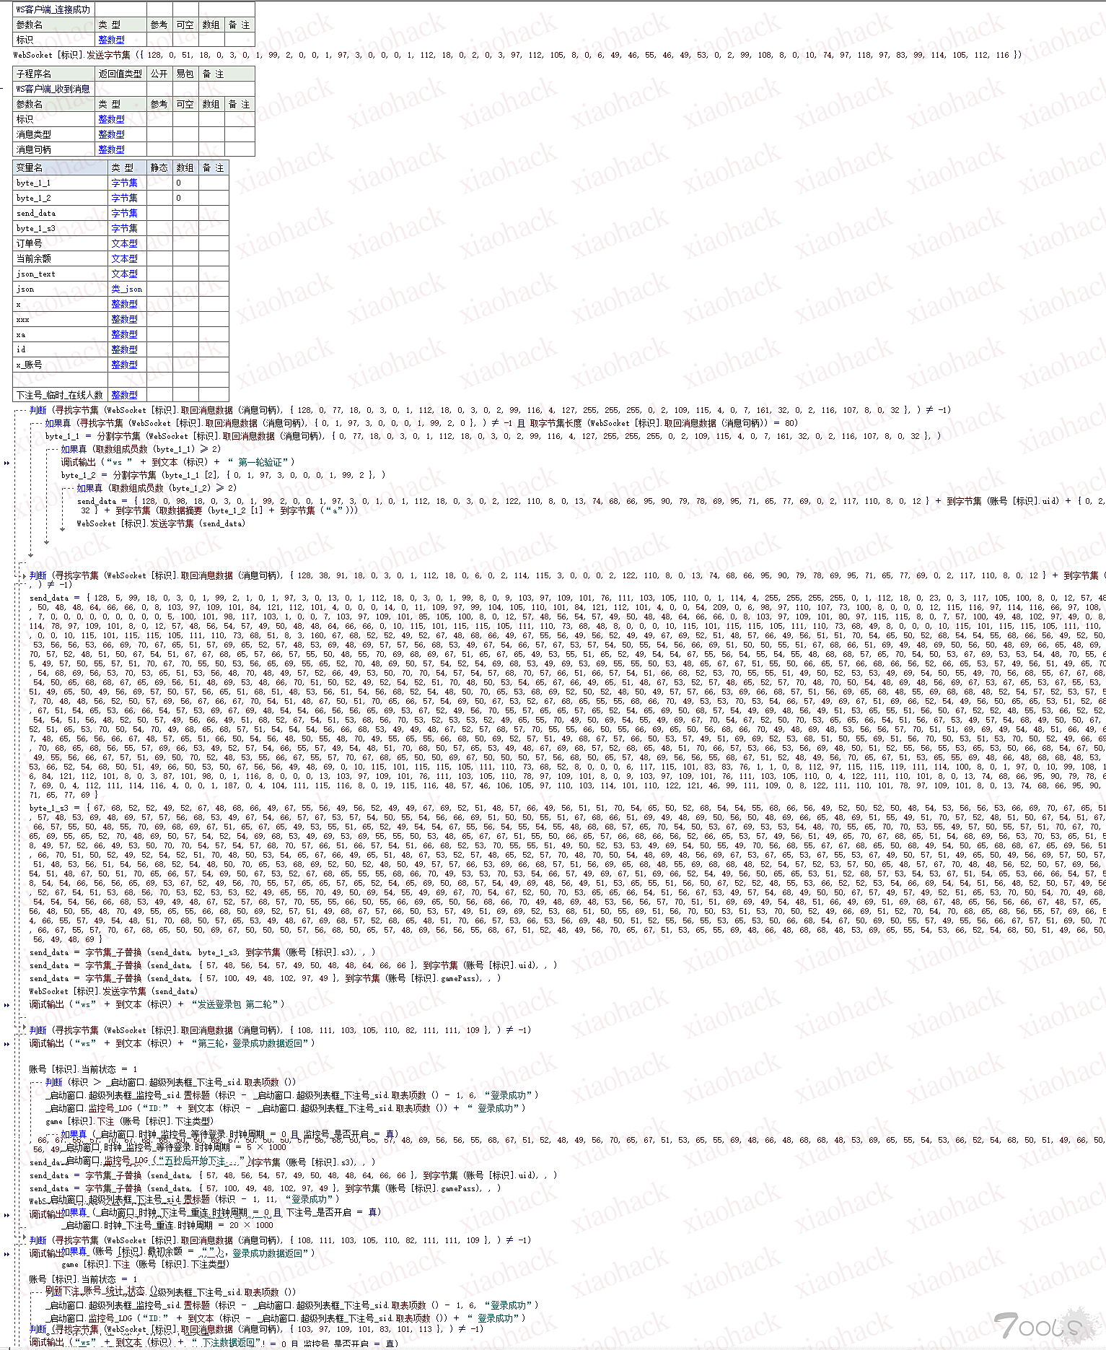Select the WS客户端_连接成功 subroutine name cell
Image resolution: width=1106 pixels, height=1350 pixels.
click(53, 9)
